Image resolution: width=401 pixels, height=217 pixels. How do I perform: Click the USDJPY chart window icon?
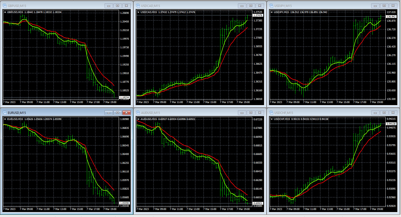tap(271, 6)
